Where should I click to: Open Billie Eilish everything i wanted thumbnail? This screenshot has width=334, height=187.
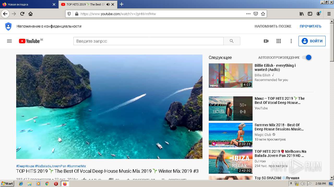pyautogui.click(x=231, y=76)
